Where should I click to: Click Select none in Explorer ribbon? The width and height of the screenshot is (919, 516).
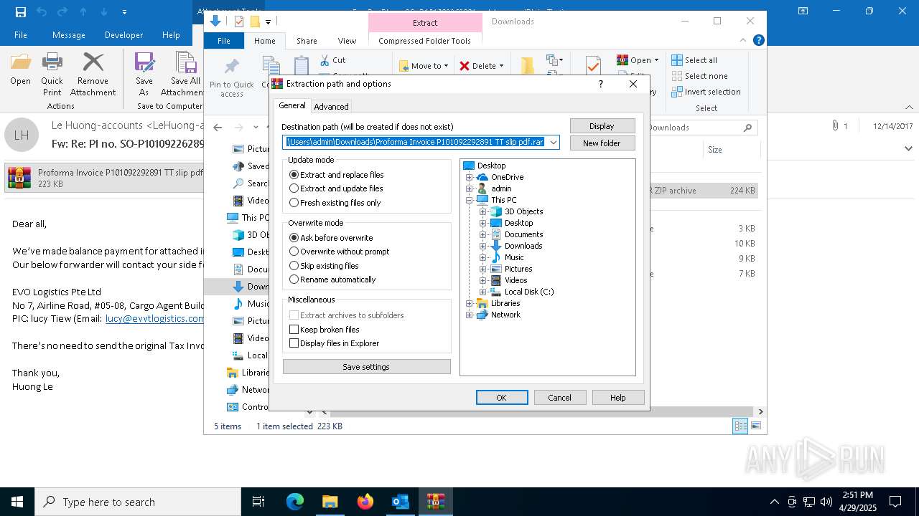(700, 76)
